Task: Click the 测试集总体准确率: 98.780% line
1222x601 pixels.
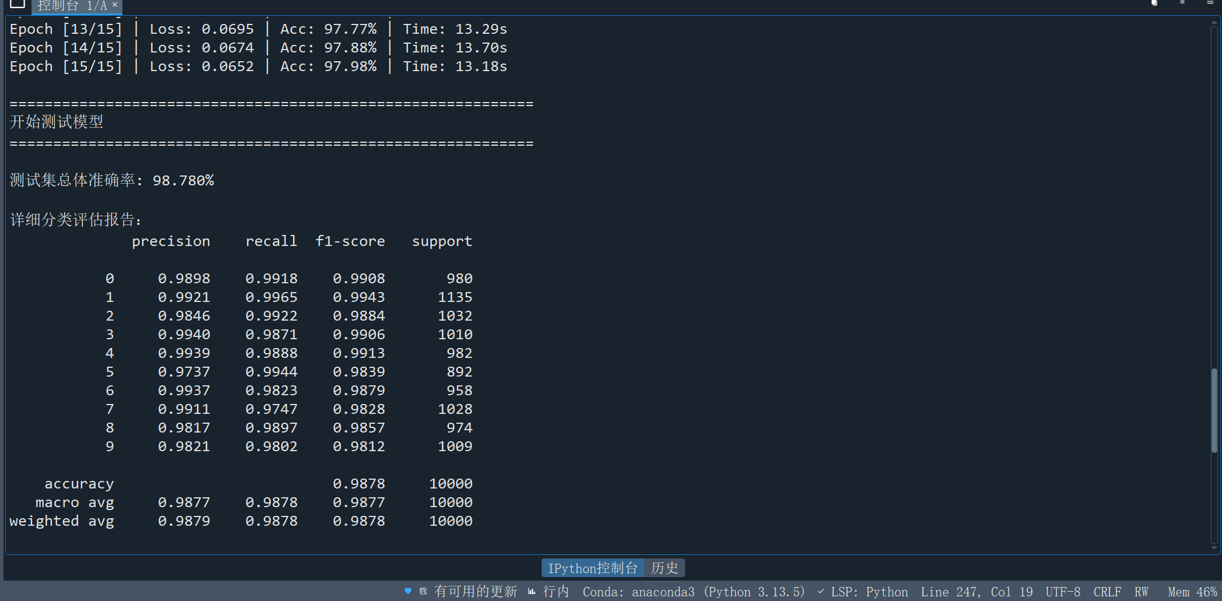Action: pyautogui.click(x=112, y=180)
